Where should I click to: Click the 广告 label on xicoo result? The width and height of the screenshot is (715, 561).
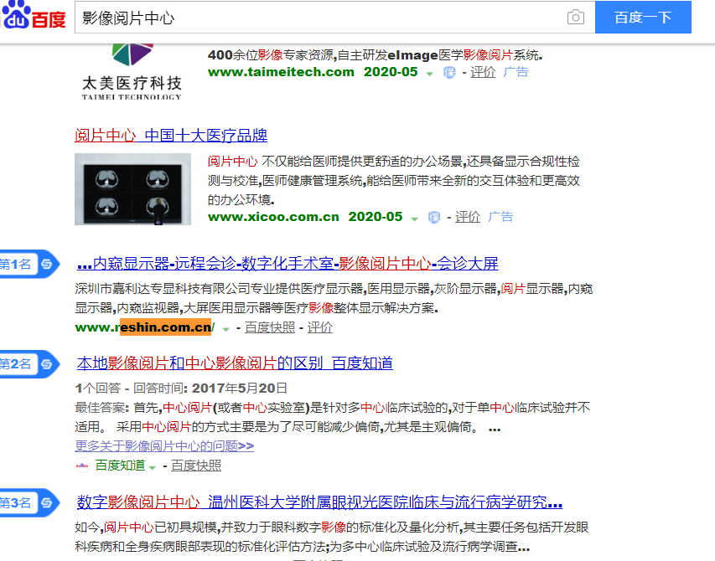500,217
